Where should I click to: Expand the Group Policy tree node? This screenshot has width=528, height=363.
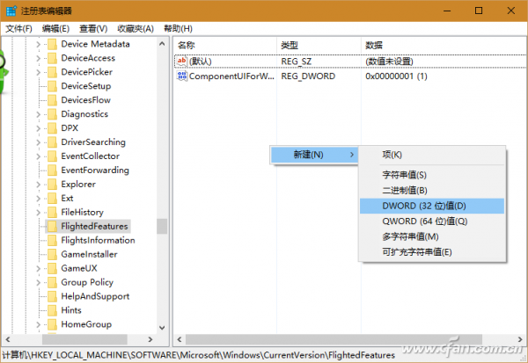point(38,282)
